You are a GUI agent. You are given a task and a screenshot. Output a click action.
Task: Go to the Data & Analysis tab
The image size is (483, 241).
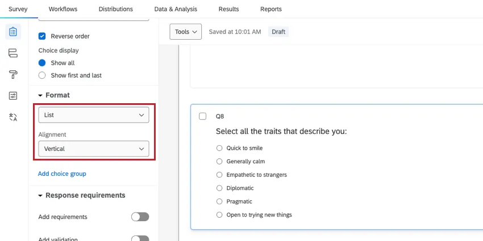coord(176,9)
